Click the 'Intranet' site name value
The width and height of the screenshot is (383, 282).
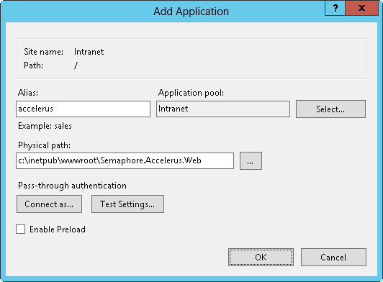(89, 52)
